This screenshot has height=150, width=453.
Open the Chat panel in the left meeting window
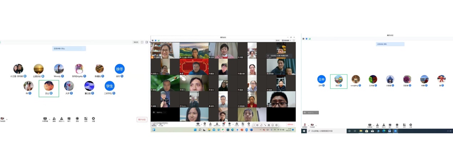tap(69, 119)
